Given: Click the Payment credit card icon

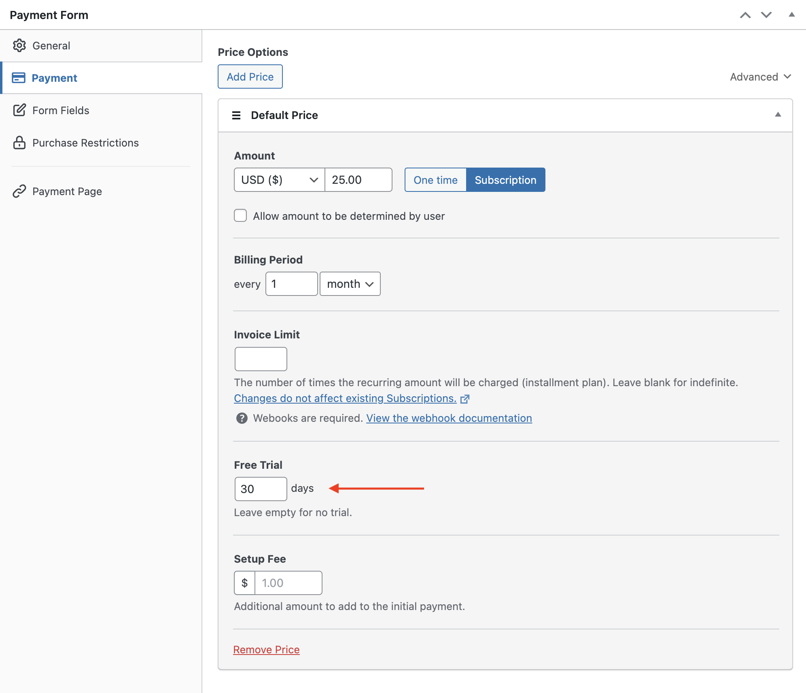Looking at the screenshot, I should click(x=19, y=78).
